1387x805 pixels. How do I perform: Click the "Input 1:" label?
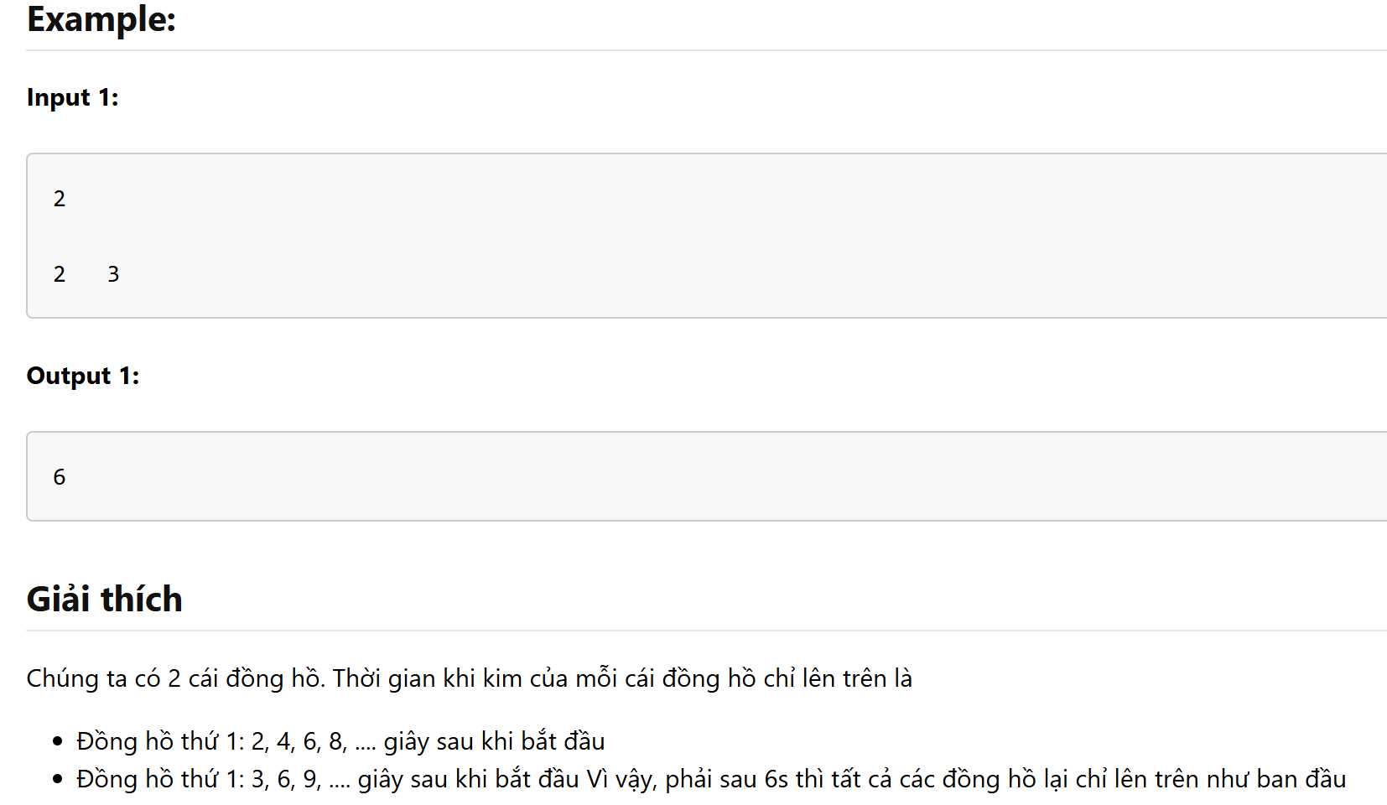pyautogui.click(x=73, y=97)
